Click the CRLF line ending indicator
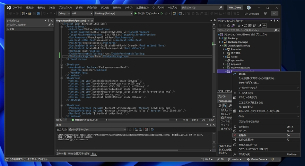The width and height of the screenshot is (305, 166). point(211,120)
